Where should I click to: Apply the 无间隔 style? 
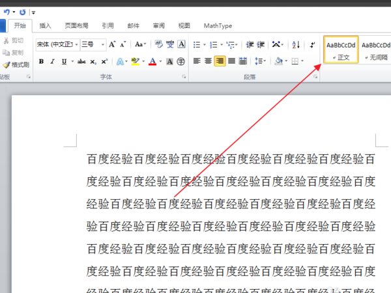click(375, 50)
